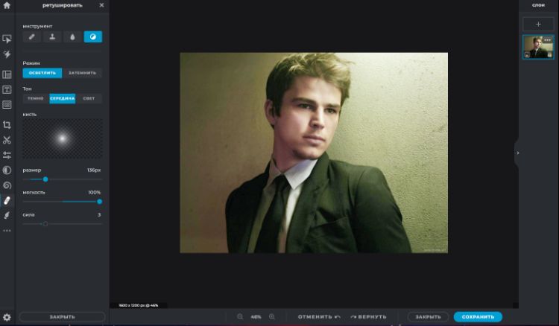Click the strength value 3
Screen dimensions: 559x326
point(99,215)
